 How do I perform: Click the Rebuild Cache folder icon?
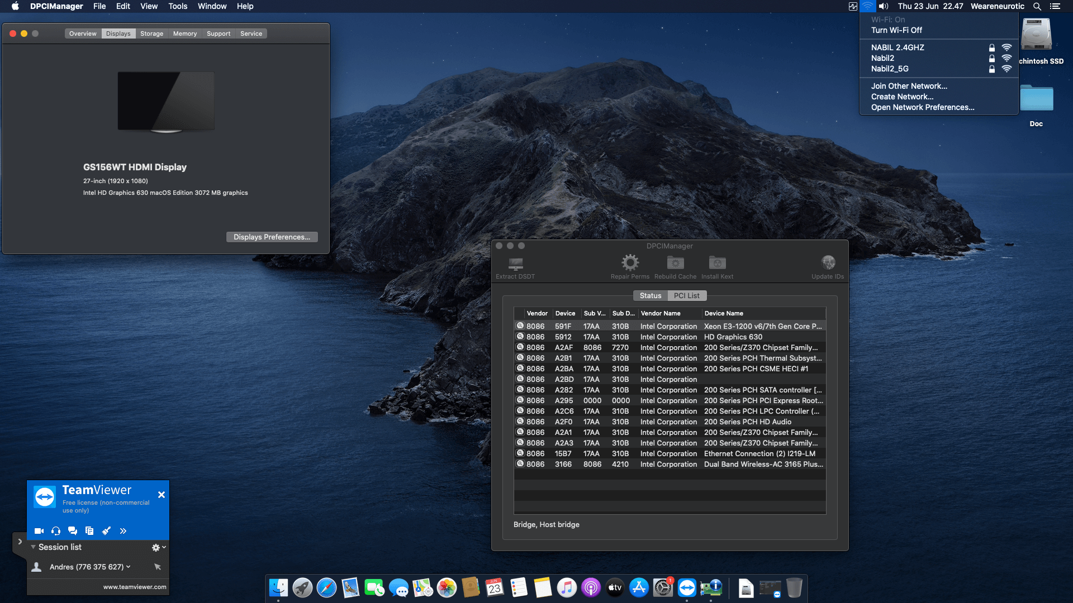click(x=675, y=262)
